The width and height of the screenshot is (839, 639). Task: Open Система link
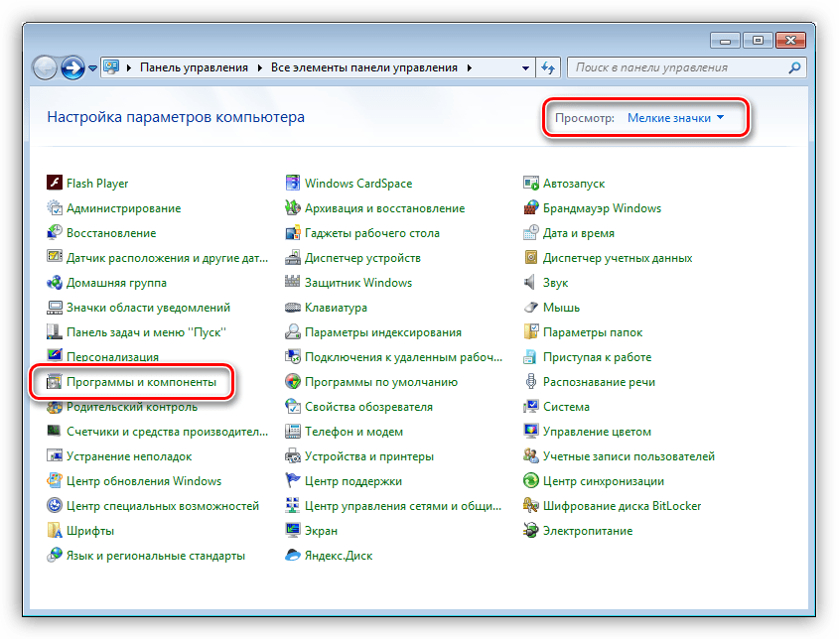[x=566, y=407]
